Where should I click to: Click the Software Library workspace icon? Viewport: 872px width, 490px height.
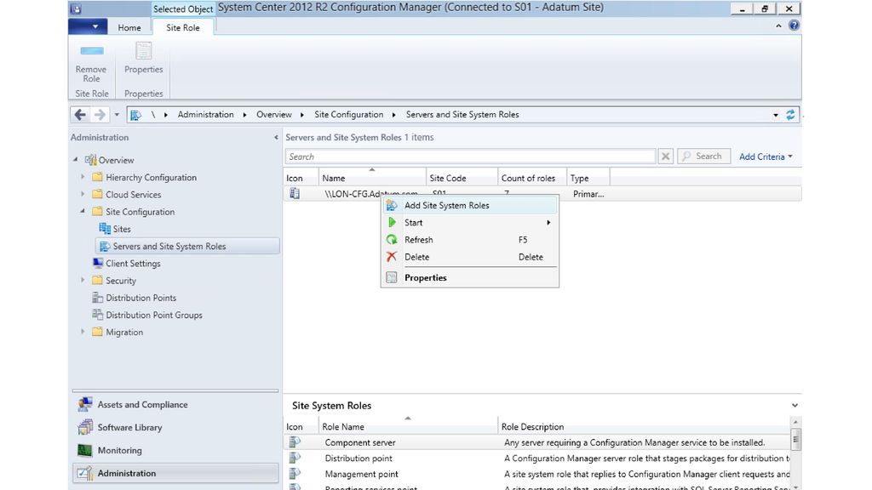point(85,427)
